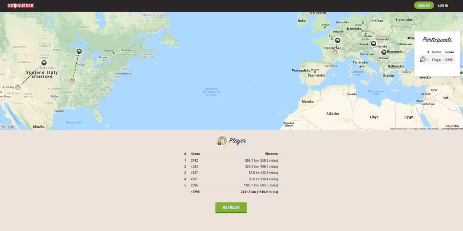Select the flag marker in France
The width and height of the screenshot is (463, 231).
click(338, 40)
